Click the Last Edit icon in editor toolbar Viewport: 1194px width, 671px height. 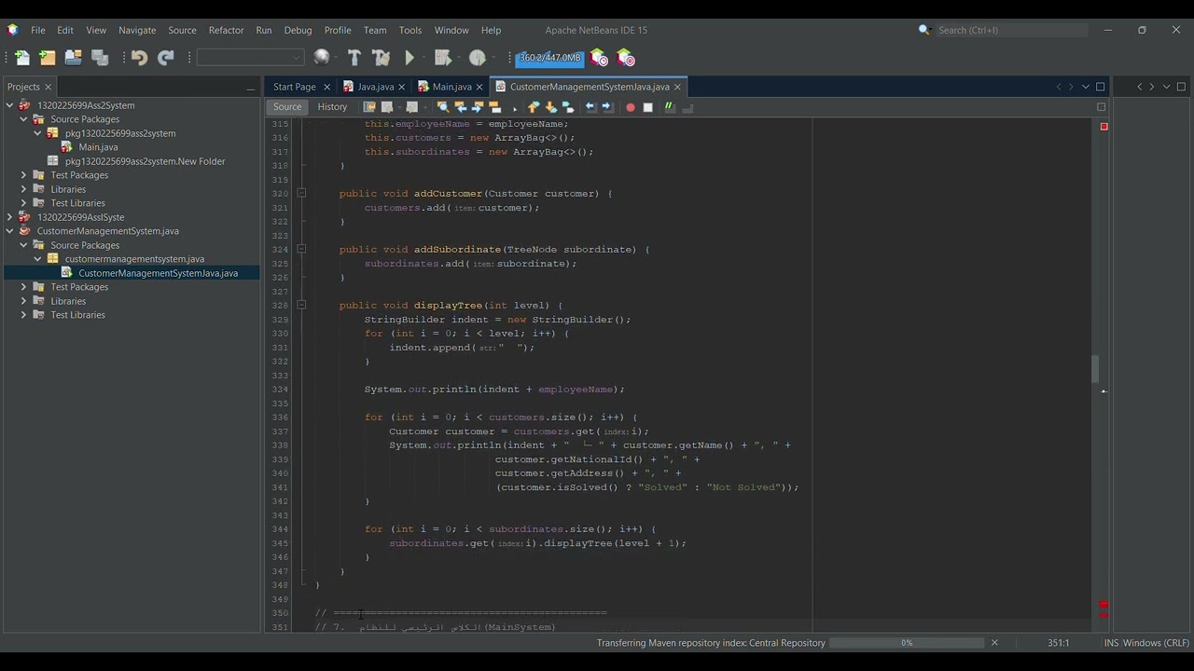click(369, 107)
